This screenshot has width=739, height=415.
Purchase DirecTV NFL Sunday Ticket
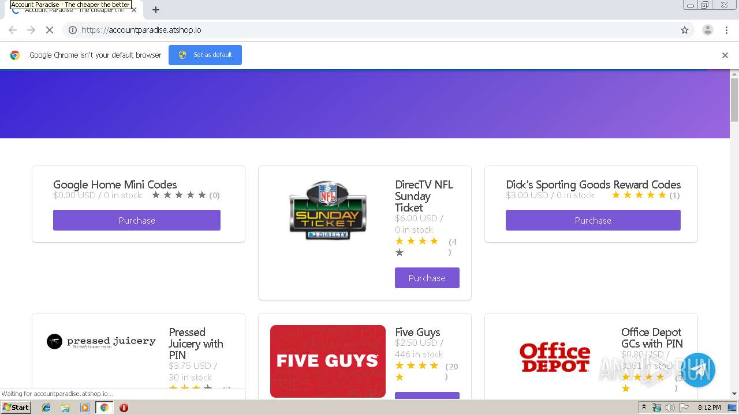point(427,278)
